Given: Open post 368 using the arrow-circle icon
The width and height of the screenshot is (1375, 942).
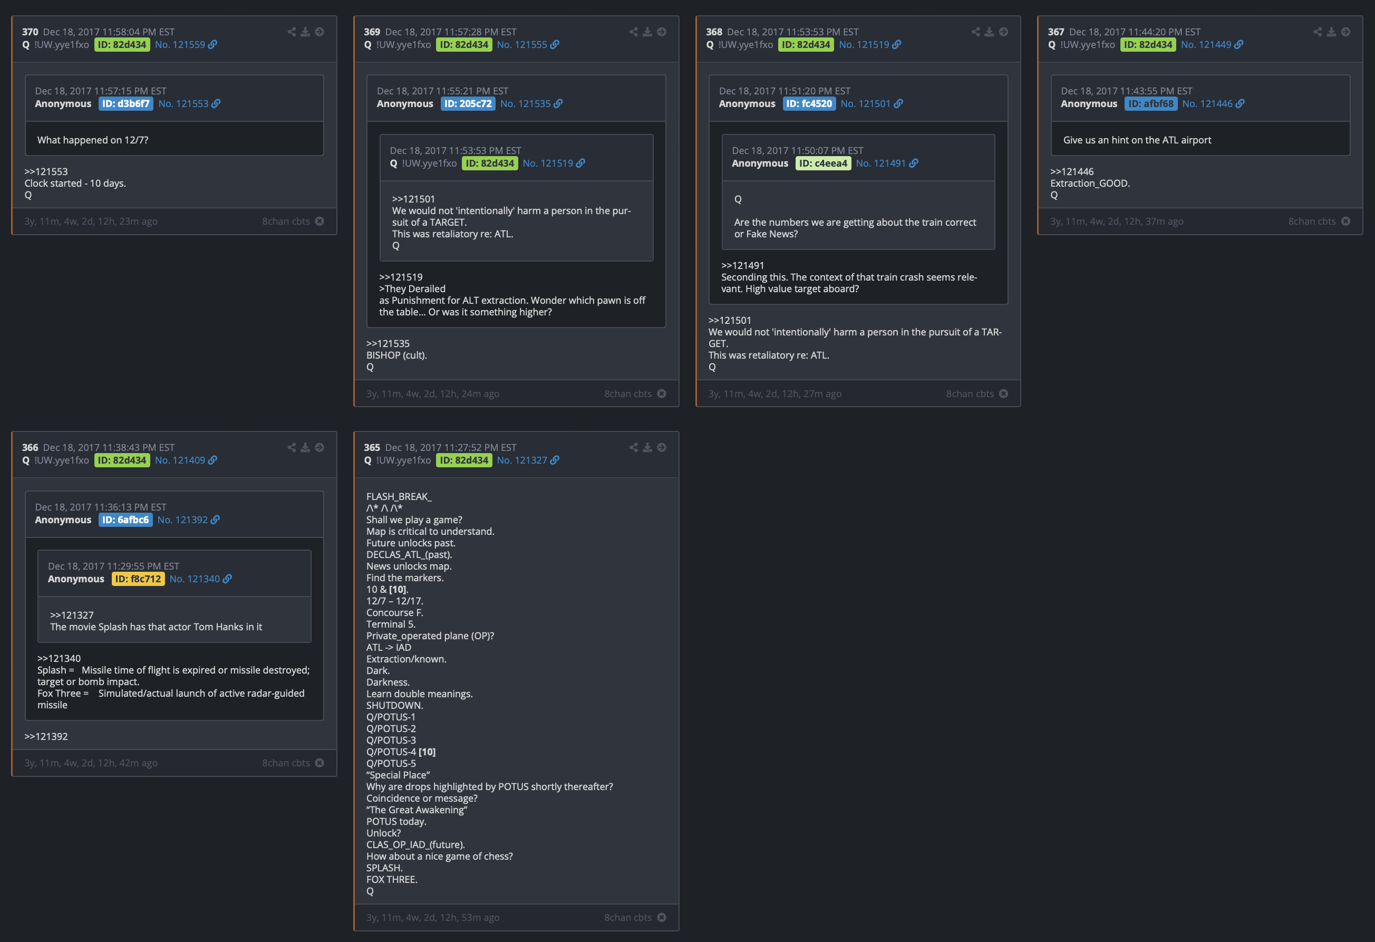Looking at the screenshot, I should [1003, 32].
